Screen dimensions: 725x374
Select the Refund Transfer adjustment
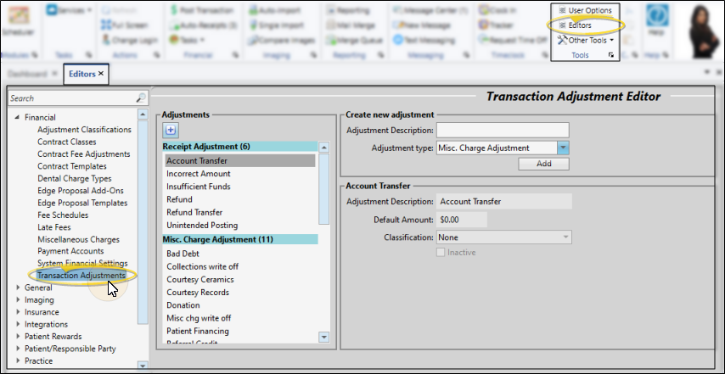(x=194, y=213)
